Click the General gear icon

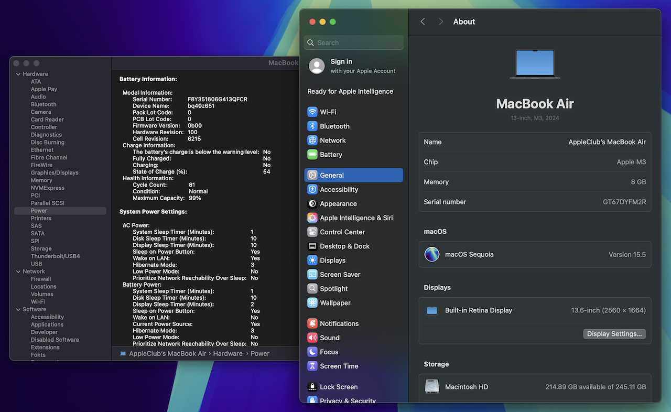tap(312, 175)
